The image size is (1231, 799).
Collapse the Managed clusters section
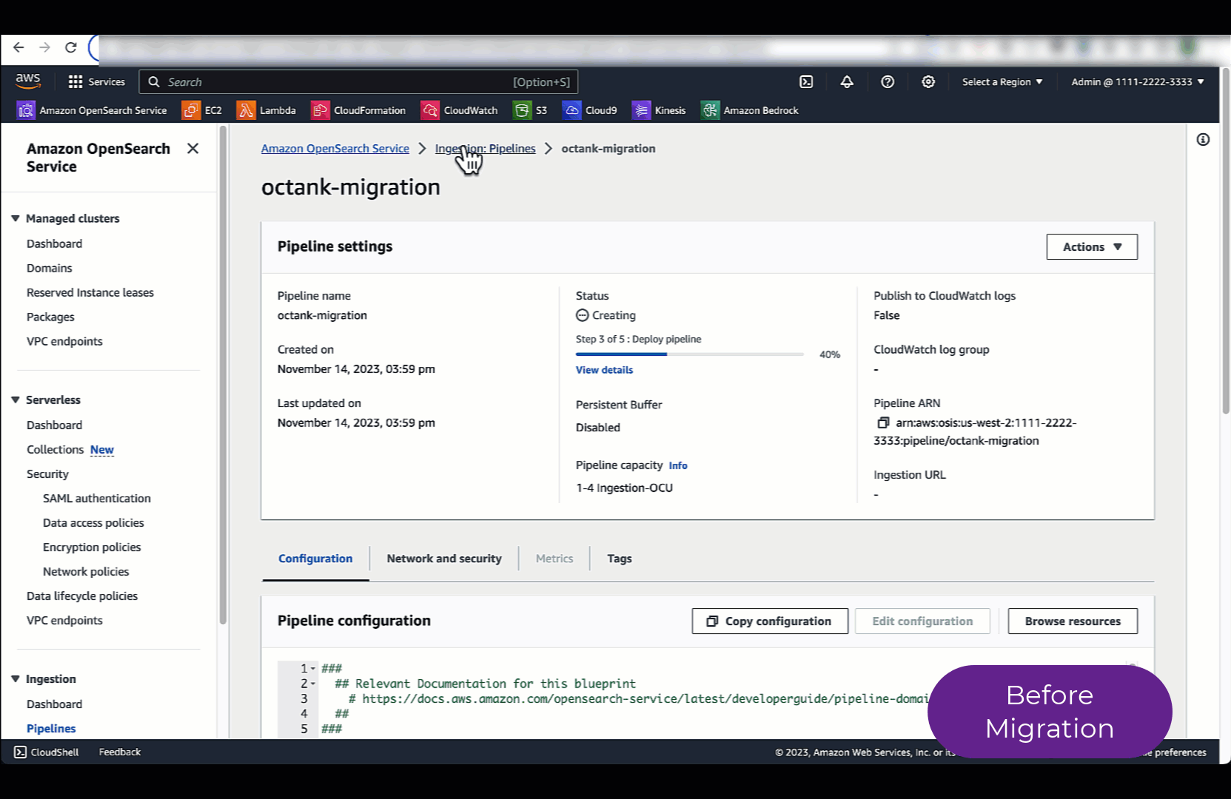click(15, 218)
